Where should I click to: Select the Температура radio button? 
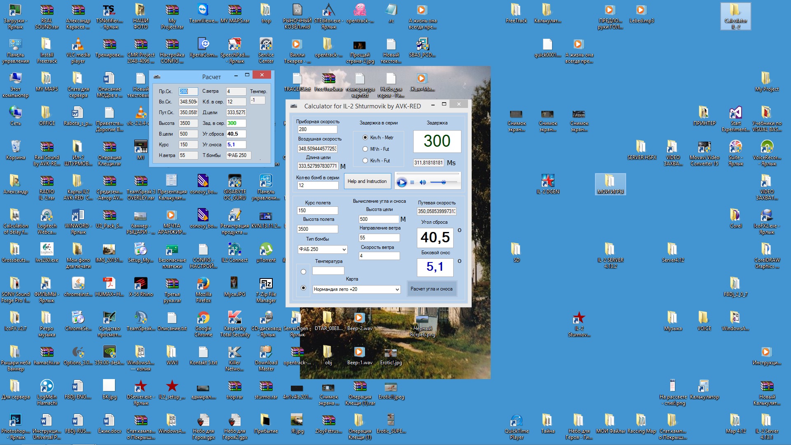304,272
